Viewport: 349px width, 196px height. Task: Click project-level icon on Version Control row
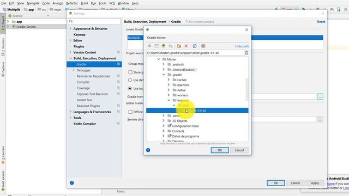[118, 52]
